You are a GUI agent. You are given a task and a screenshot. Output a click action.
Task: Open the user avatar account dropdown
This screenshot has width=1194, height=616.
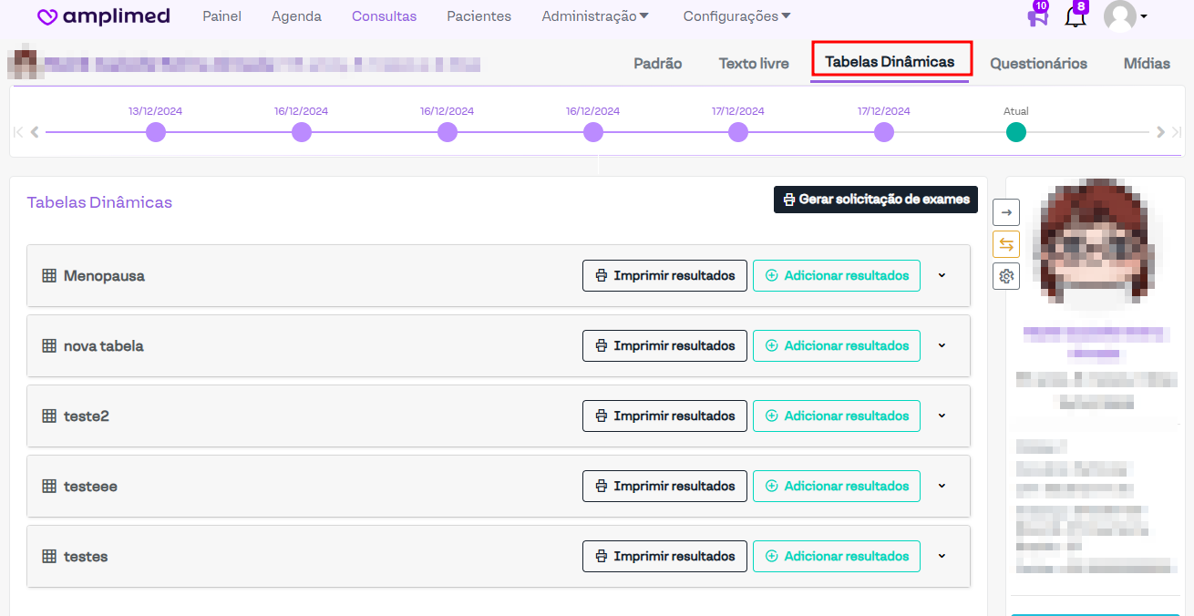(1125, 16)
